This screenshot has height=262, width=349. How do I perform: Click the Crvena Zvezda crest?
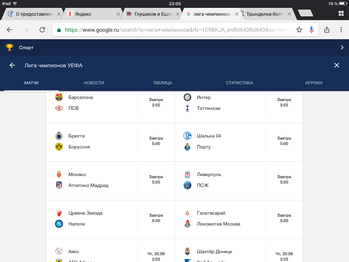point(59,213)
